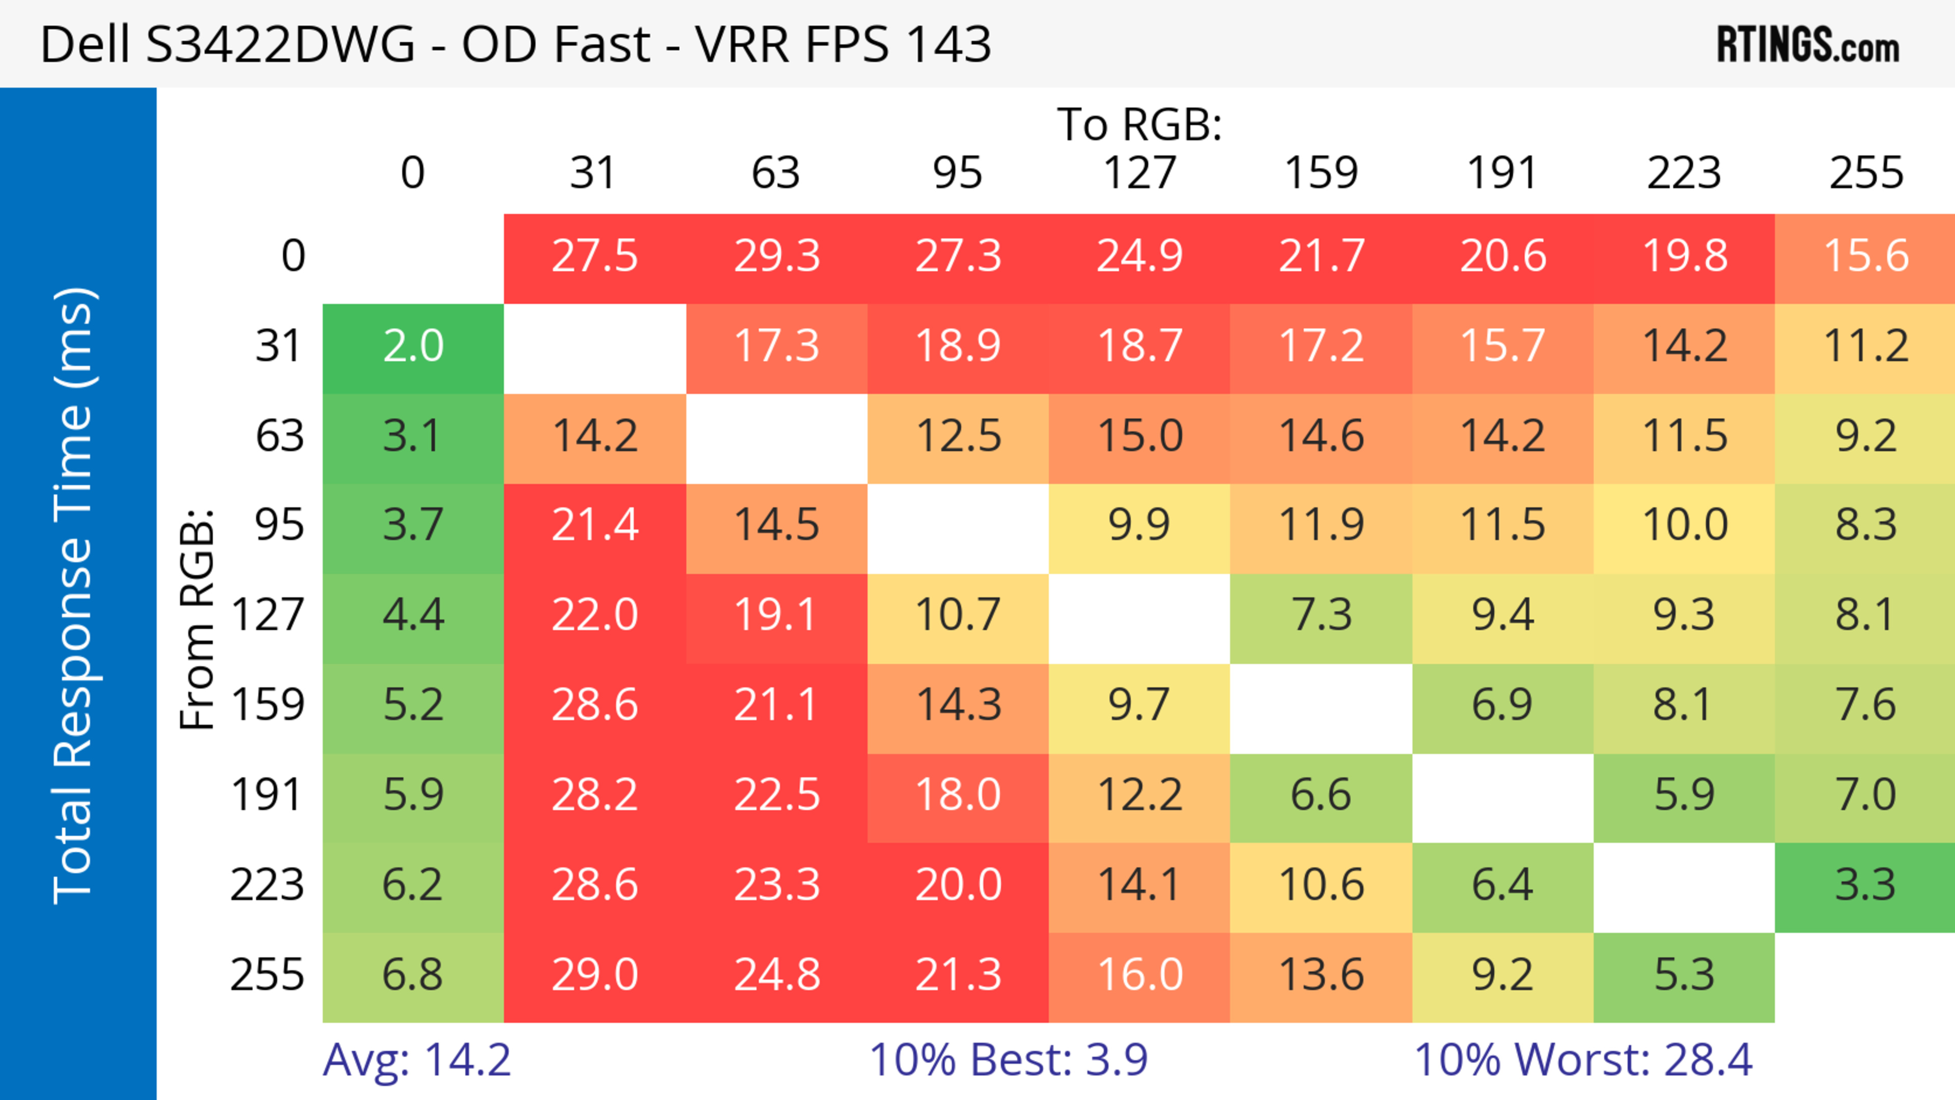This screenshot has width=1955, height=1100.
Task: Click the 255 column header
Action: point(1865,173)
